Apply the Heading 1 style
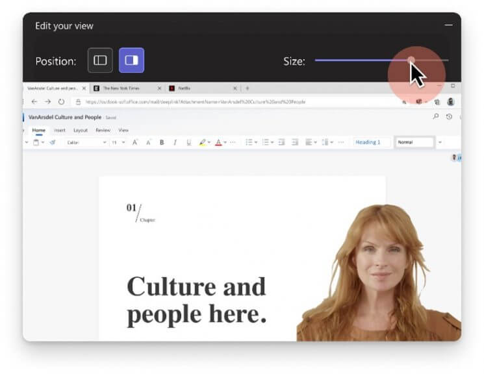Viewport: 484px width, 374px height. (x=372, y=142)
